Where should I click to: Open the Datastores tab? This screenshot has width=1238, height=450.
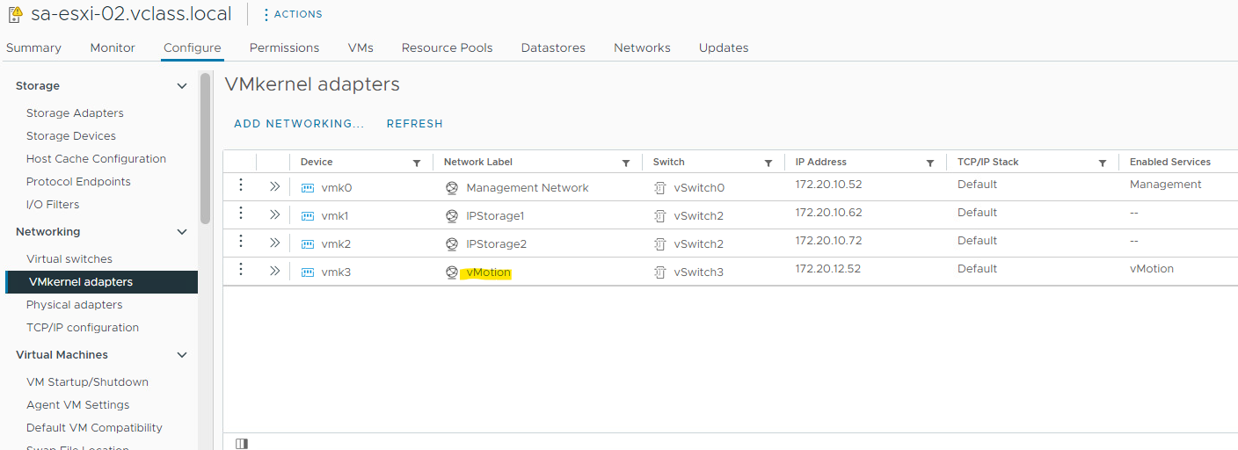[x=553, y=47]
